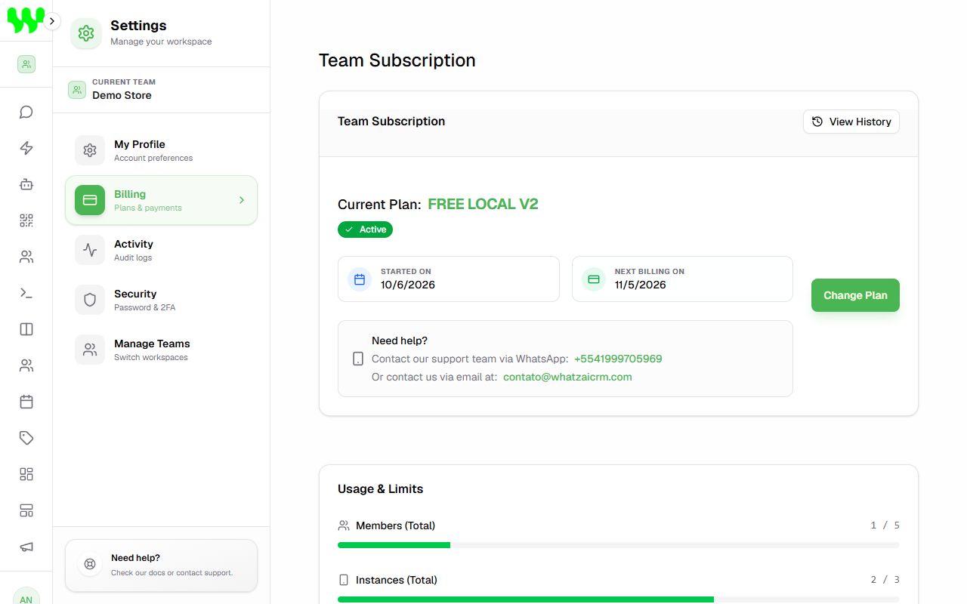Image resolution: width=967 pixels, height=604 pixels.
Task: Open the QR code icon in sidebar
Action: coord(26,220)
